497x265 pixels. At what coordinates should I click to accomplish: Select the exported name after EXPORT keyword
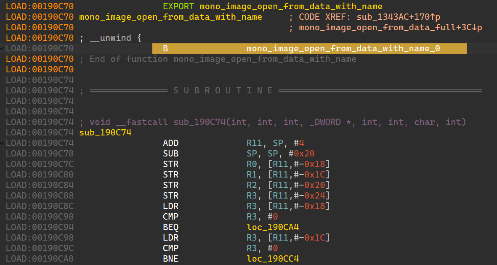291,7
